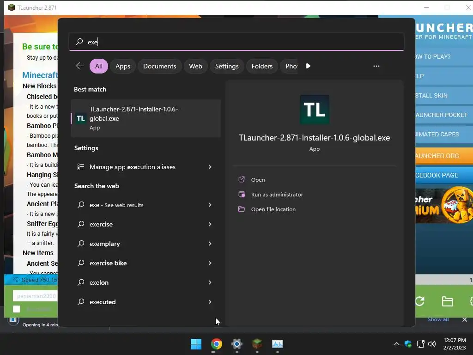Select the exemplary web suggestion

(146, 244)
